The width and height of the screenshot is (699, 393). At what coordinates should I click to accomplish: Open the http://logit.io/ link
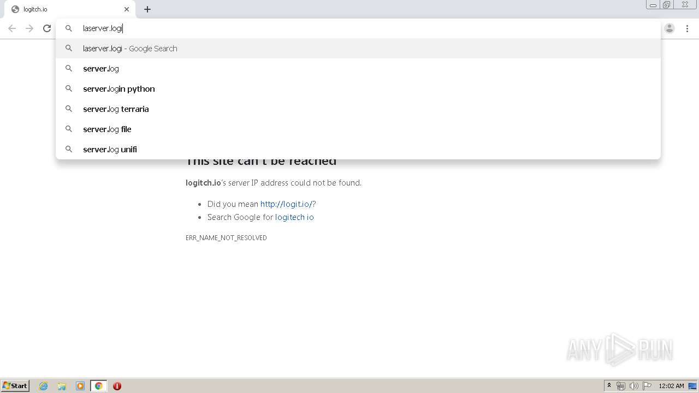(286, 204)
